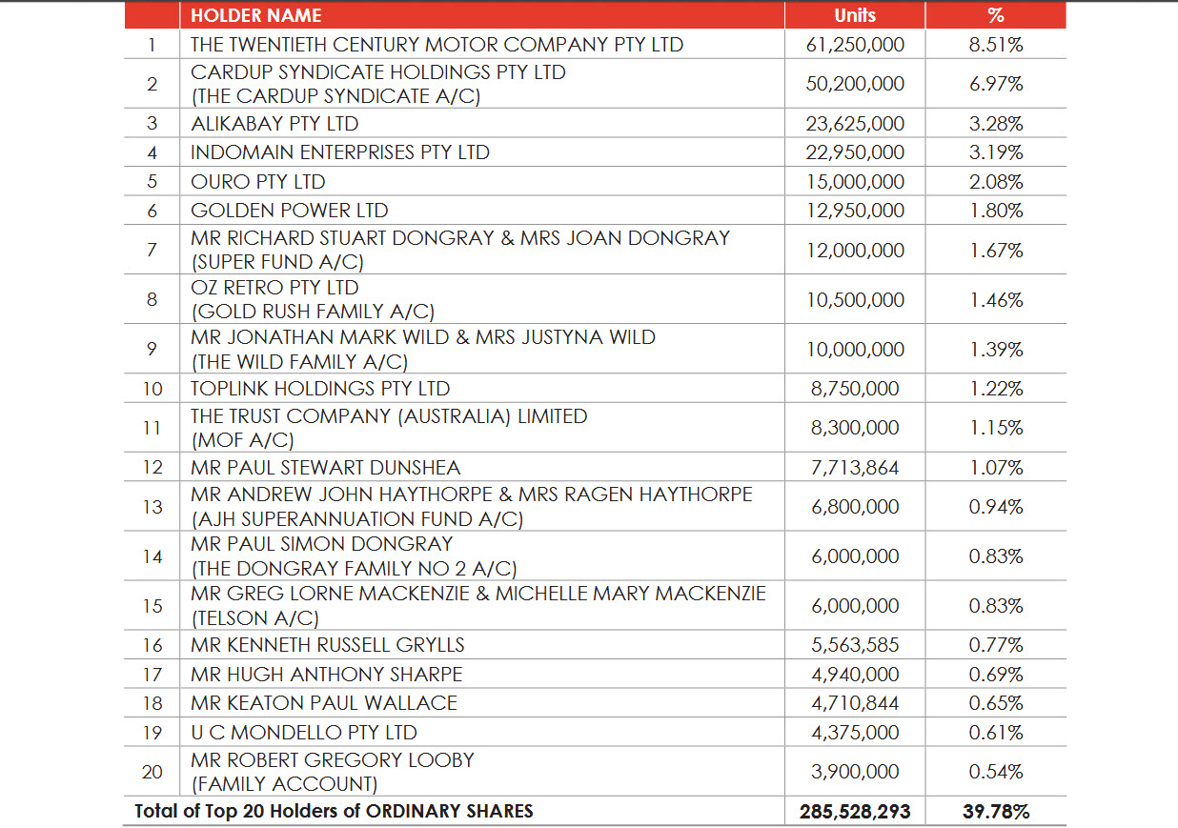Click units value 12,950,000
This screenshot has height=828, width=1178.
[855, 212]
